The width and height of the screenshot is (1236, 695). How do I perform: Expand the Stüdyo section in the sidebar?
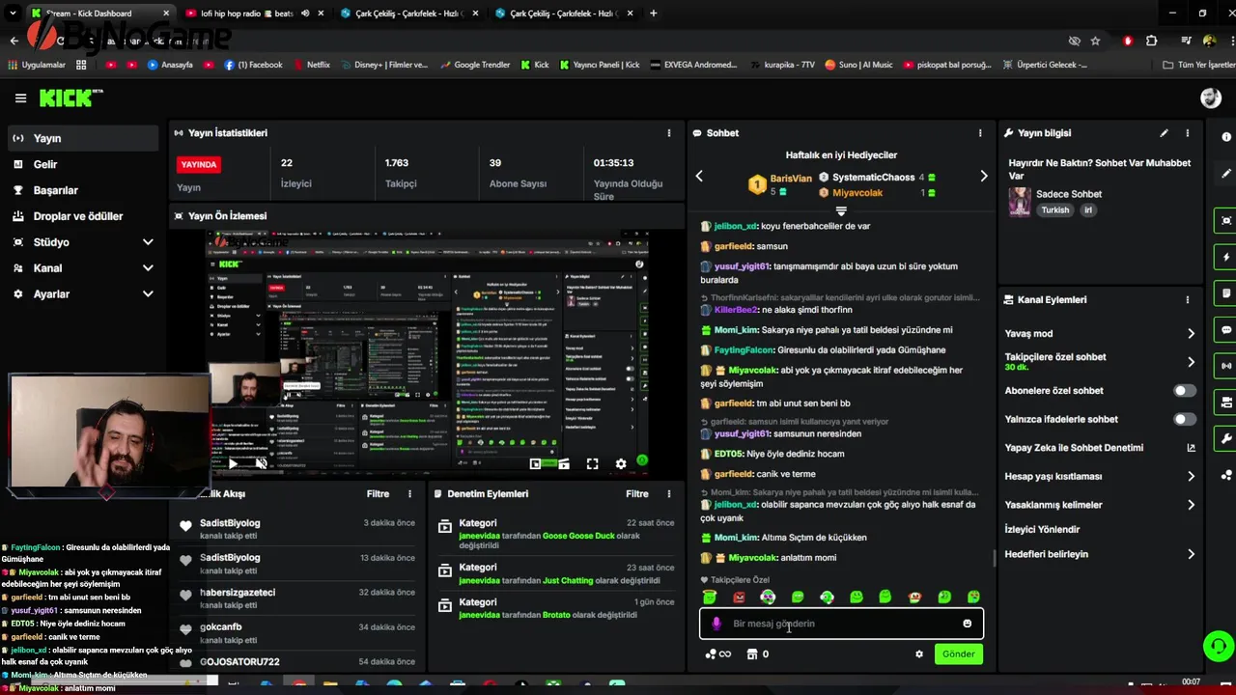click(83, 242)
